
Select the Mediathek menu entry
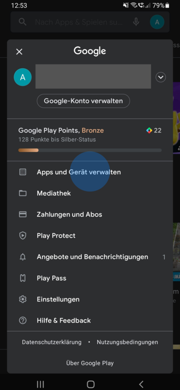pyautogui.click(x=90, y=193)
